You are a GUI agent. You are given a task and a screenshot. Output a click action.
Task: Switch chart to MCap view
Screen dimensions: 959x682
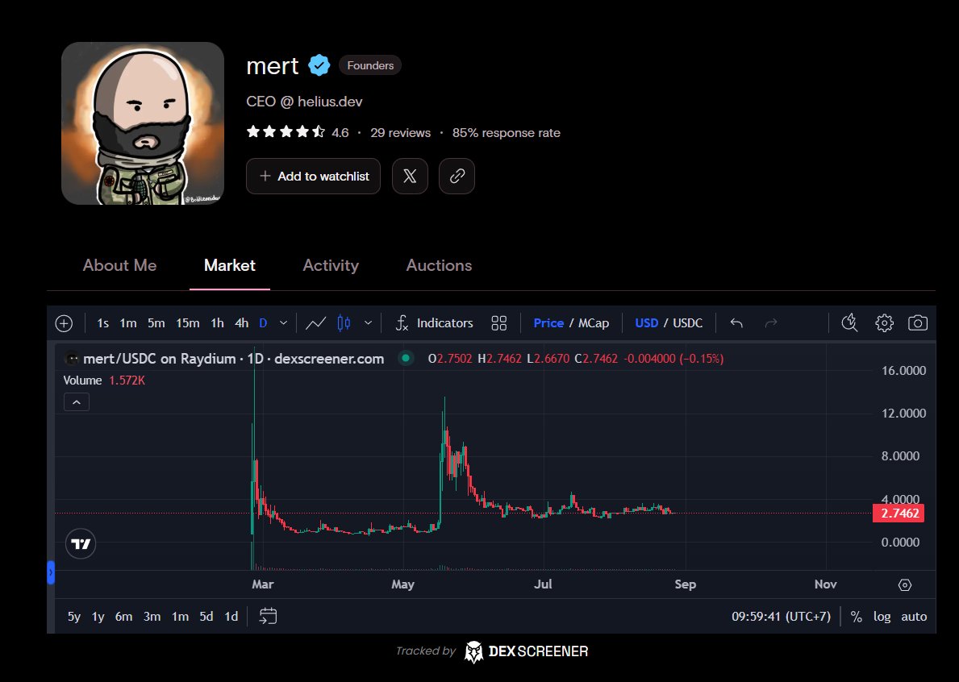594,323
